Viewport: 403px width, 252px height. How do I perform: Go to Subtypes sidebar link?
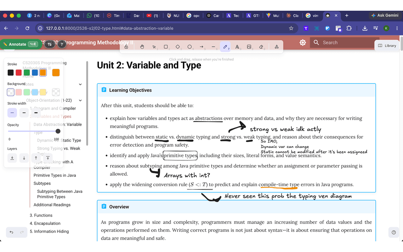pyautogui.click(x=42, y=183)
